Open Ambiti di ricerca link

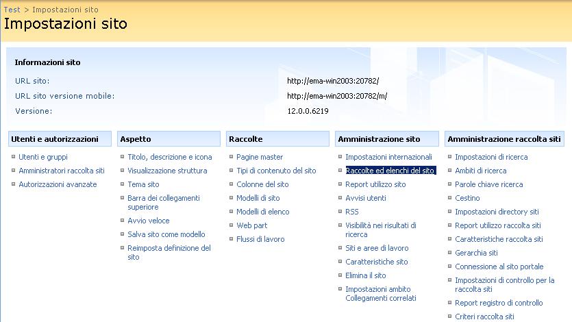480,171
